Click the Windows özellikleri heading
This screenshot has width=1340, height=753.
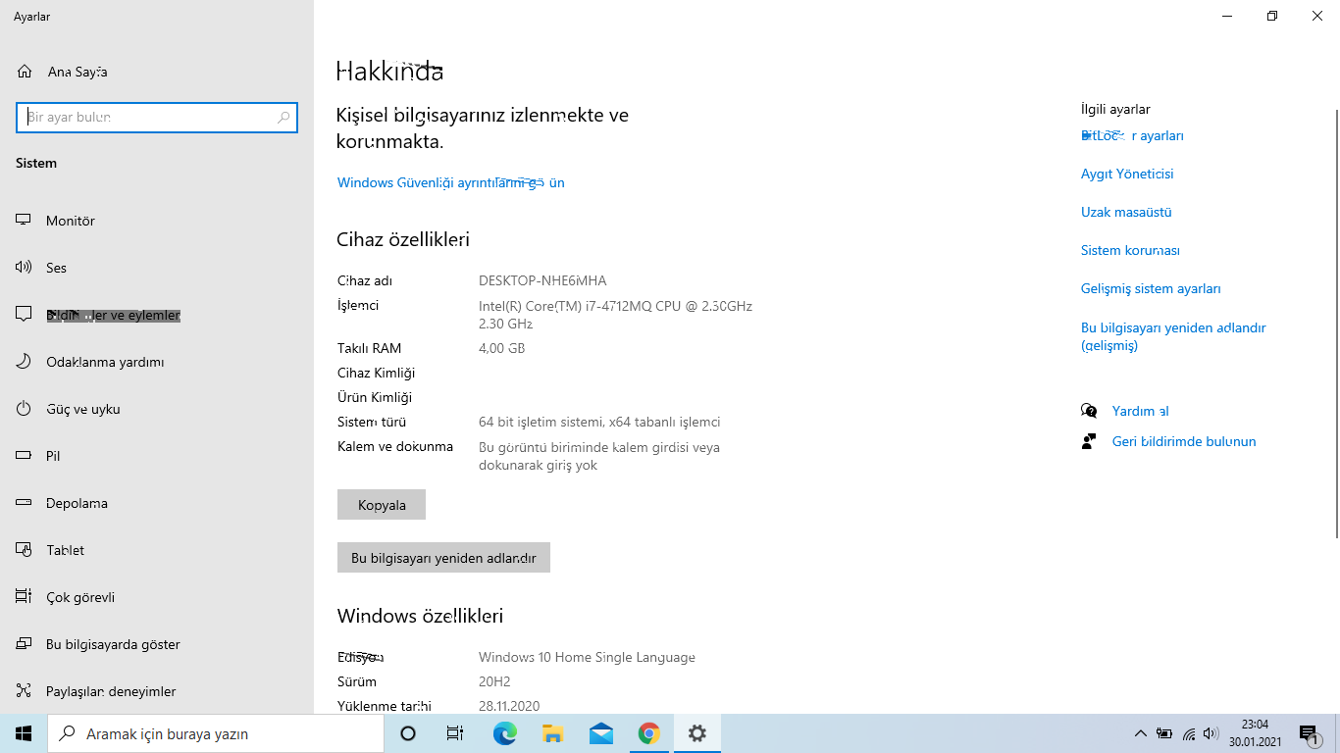pos(420,616)
